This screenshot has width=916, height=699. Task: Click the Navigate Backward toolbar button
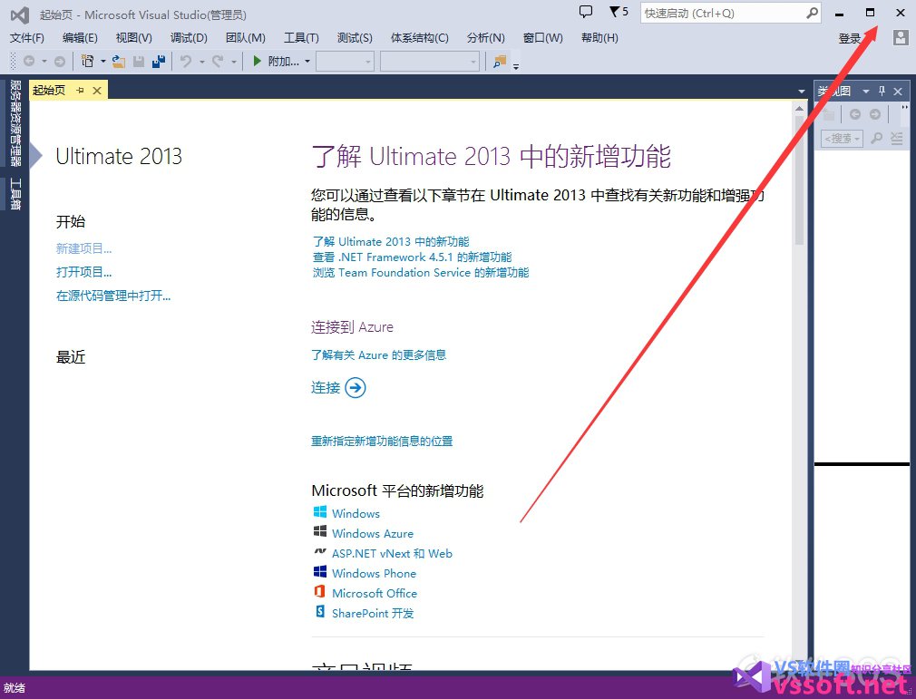click(x=29, y=61)
